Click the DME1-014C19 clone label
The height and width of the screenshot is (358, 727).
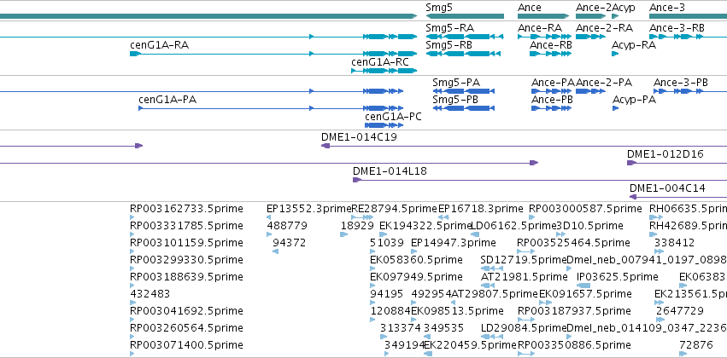359,137
